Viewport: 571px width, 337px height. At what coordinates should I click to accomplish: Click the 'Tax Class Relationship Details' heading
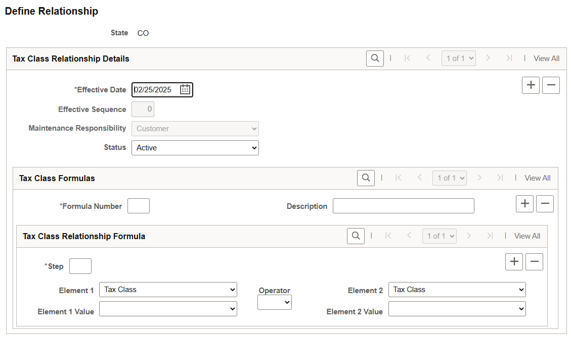pyautogui.click(x=71, y=59)
